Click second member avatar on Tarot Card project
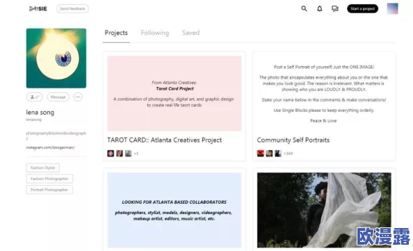 pyautogui.click(x=120, y=153)
